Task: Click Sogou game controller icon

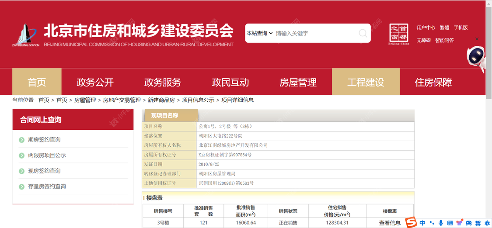Action: [x=469, y=223]
